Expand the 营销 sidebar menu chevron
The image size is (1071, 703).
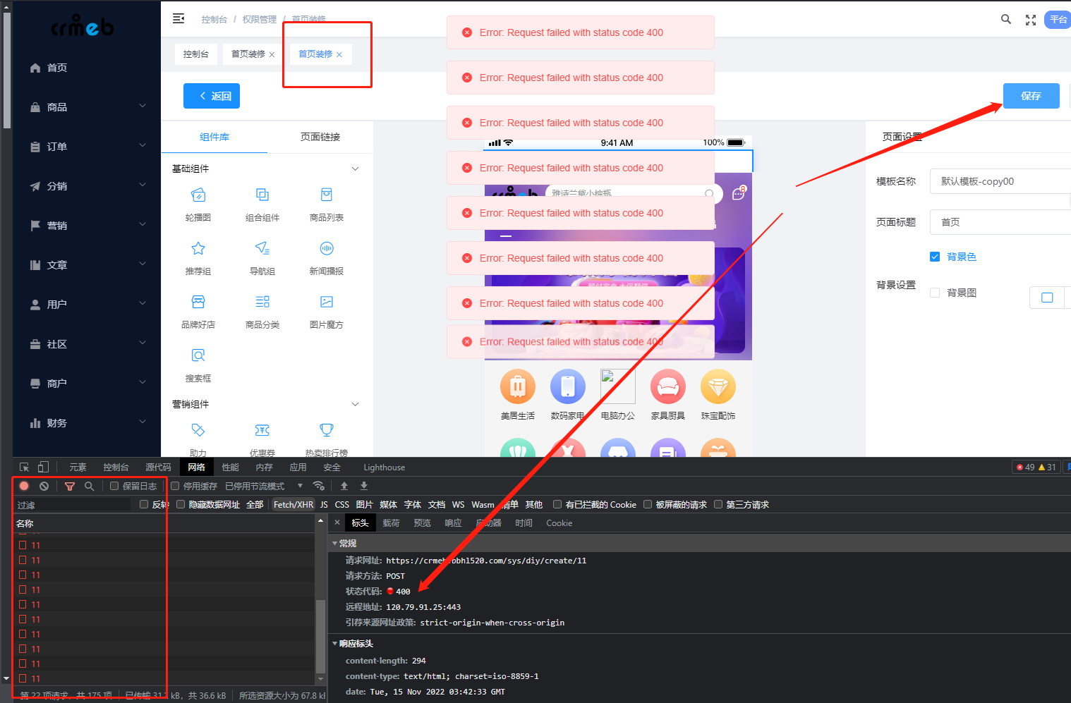coord(143,225)
